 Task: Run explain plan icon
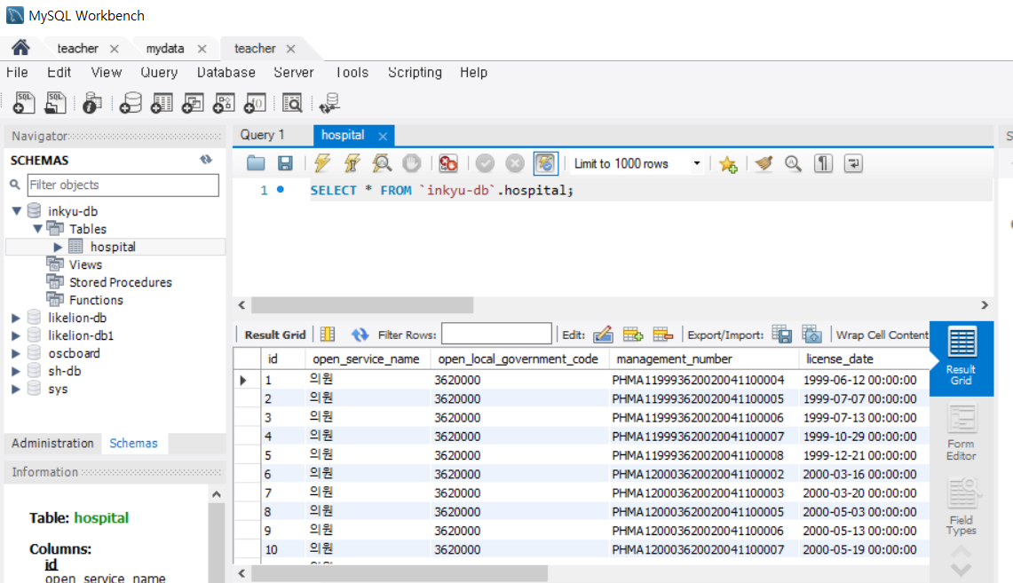point(382,163)
